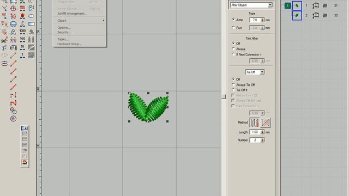Screen dimensions: 349x196
Task: Select the black N-shaped node tool
Action: click(x=13, y=95)
